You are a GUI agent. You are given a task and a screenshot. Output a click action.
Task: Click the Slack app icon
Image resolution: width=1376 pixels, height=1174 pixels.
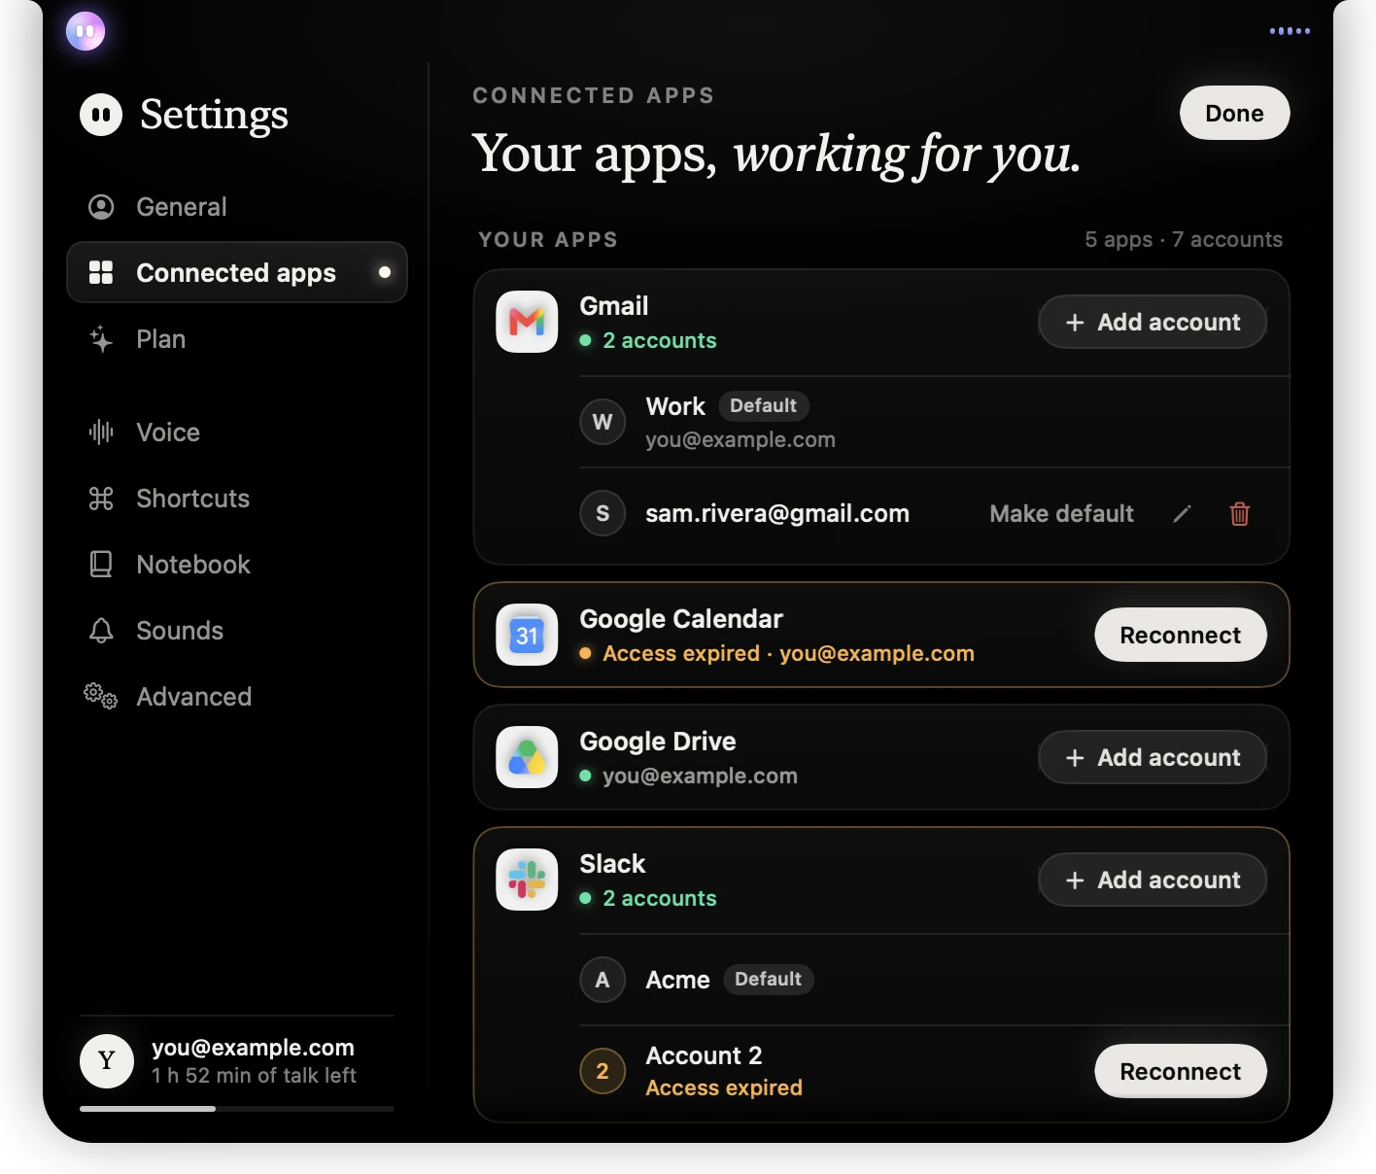527,880
